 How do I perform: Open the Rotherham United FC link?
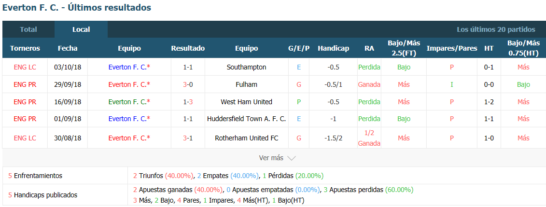pyautogui.click(x=247, y=138)
